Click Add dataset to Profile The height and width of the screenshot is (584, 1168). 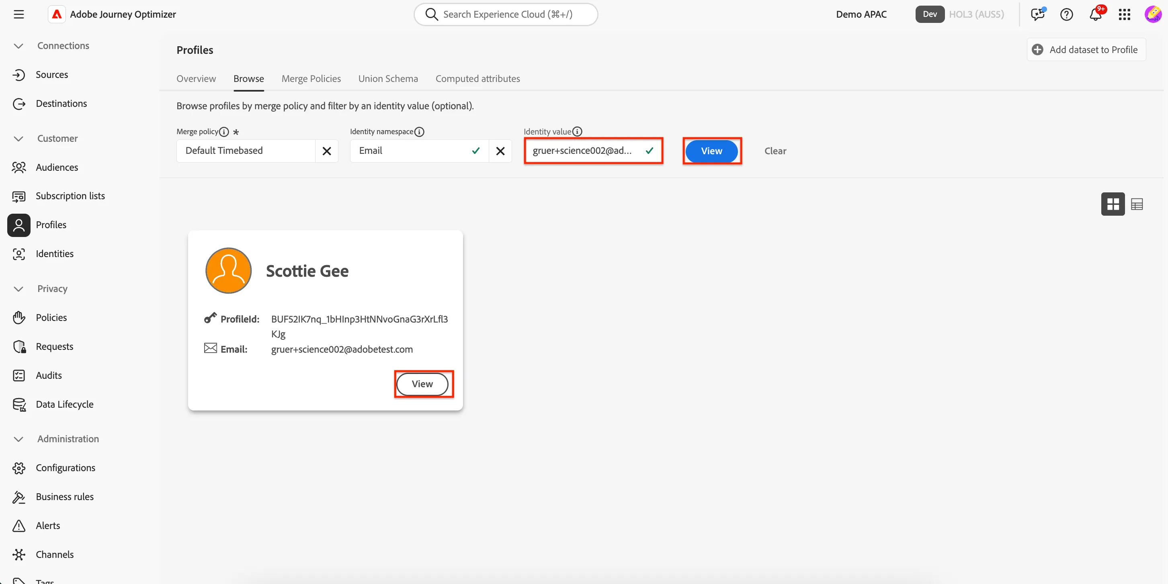(1086, 49)
